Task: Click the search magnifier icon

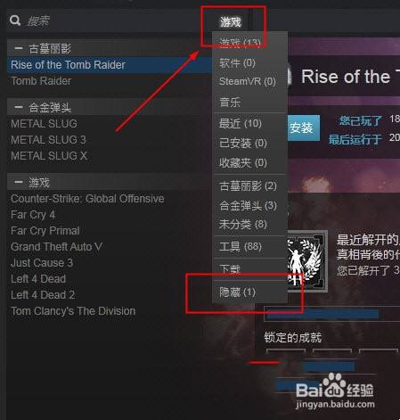Action: coord(15,21)
